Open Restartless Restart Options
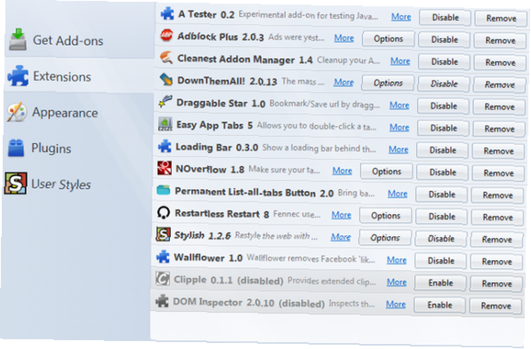This screenshot has height=349, width=531. (x=386, y=216)
